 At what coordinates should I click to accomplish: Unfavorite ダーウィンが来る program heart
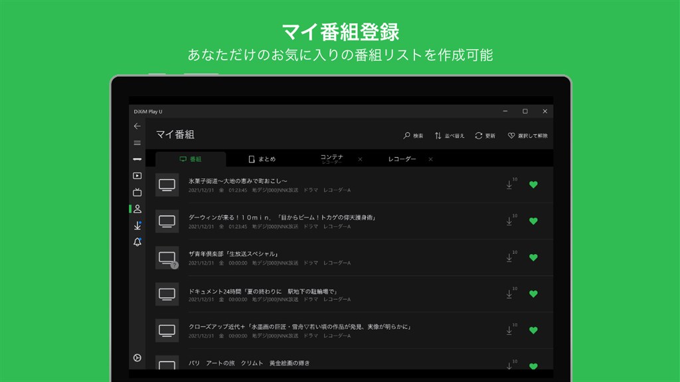coord(533,221)
